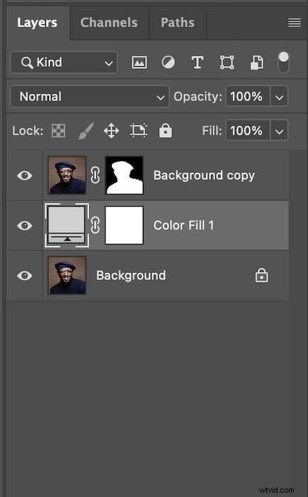
Task: Select the Background copy image thumbnail
Action: click(67, 175)
